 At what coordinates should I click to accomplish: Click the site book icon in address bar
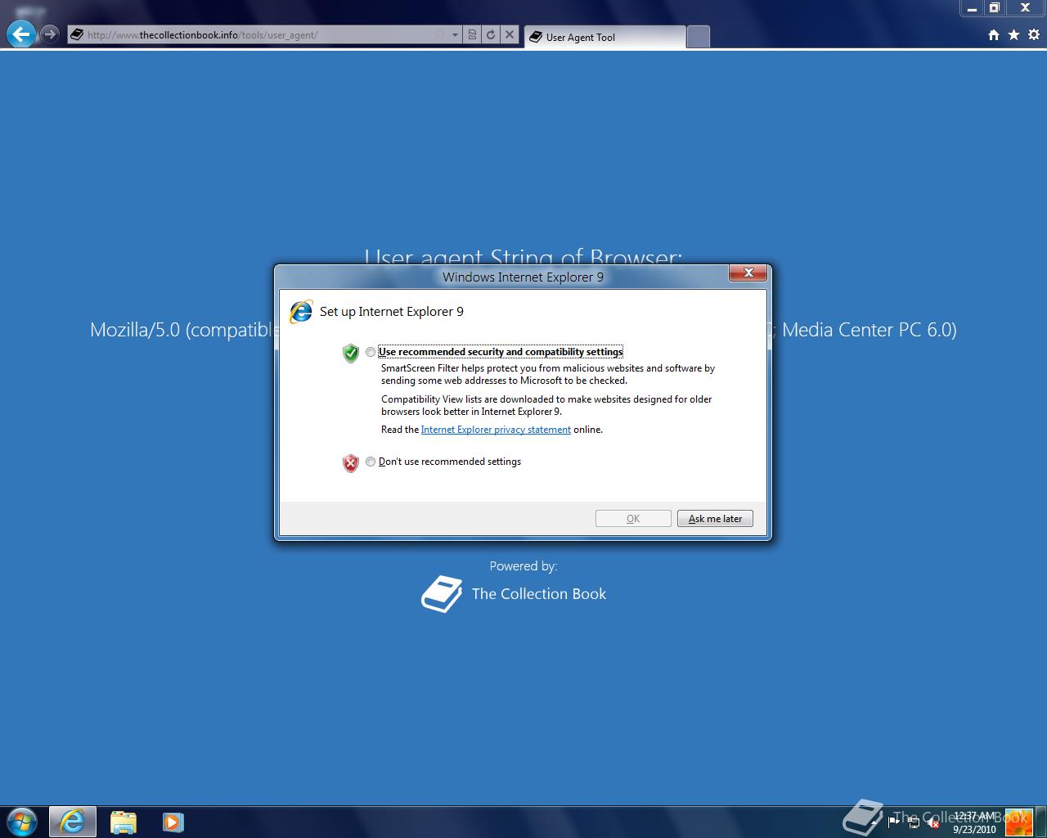coord(77,34)
